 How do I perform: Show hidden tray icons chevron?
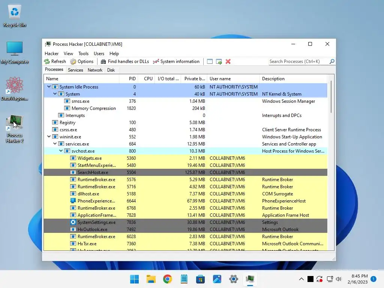coord(301,279)
